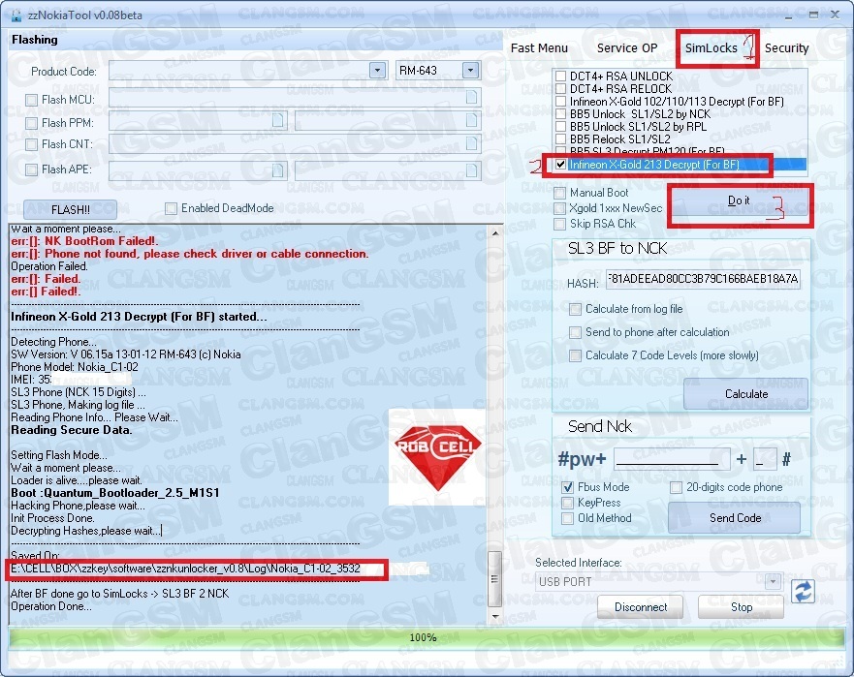Viewport: 854px width, 677px height.
Task: Check DCT4+ RSA RELOCK option
Action: [560, 89]
